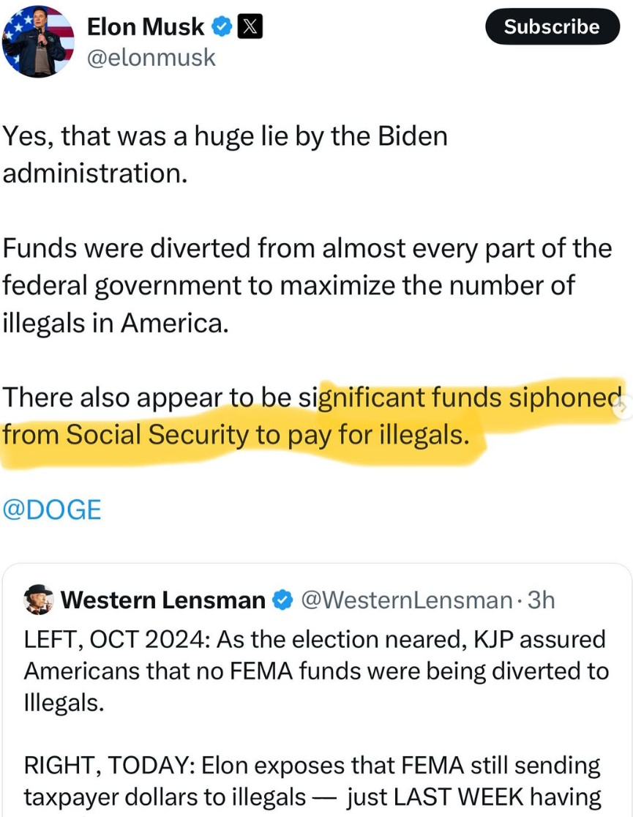Viewport: 633px width, 817px height.
Task: Click the blue verified badge beside Elon Musk
Action: (x=221, y=27)
